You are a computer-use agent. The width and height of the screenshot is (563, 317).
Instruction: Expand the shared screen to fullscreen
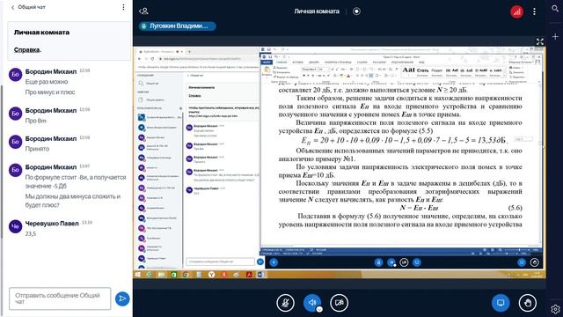pos(539,41)
